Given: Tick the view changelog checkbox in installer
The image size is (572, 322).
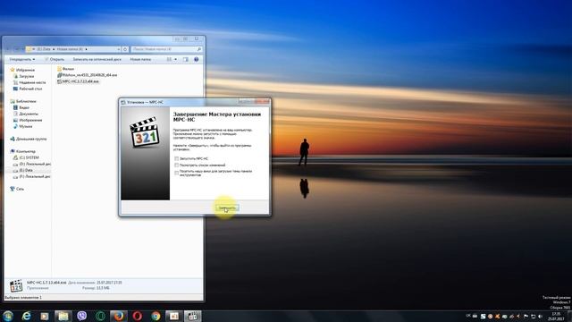Looking at the screenshot, I should tap(177, 165).
